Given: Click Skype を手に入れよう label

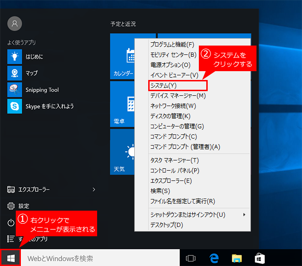Looking at the screenshot, I should pos(50,106).
